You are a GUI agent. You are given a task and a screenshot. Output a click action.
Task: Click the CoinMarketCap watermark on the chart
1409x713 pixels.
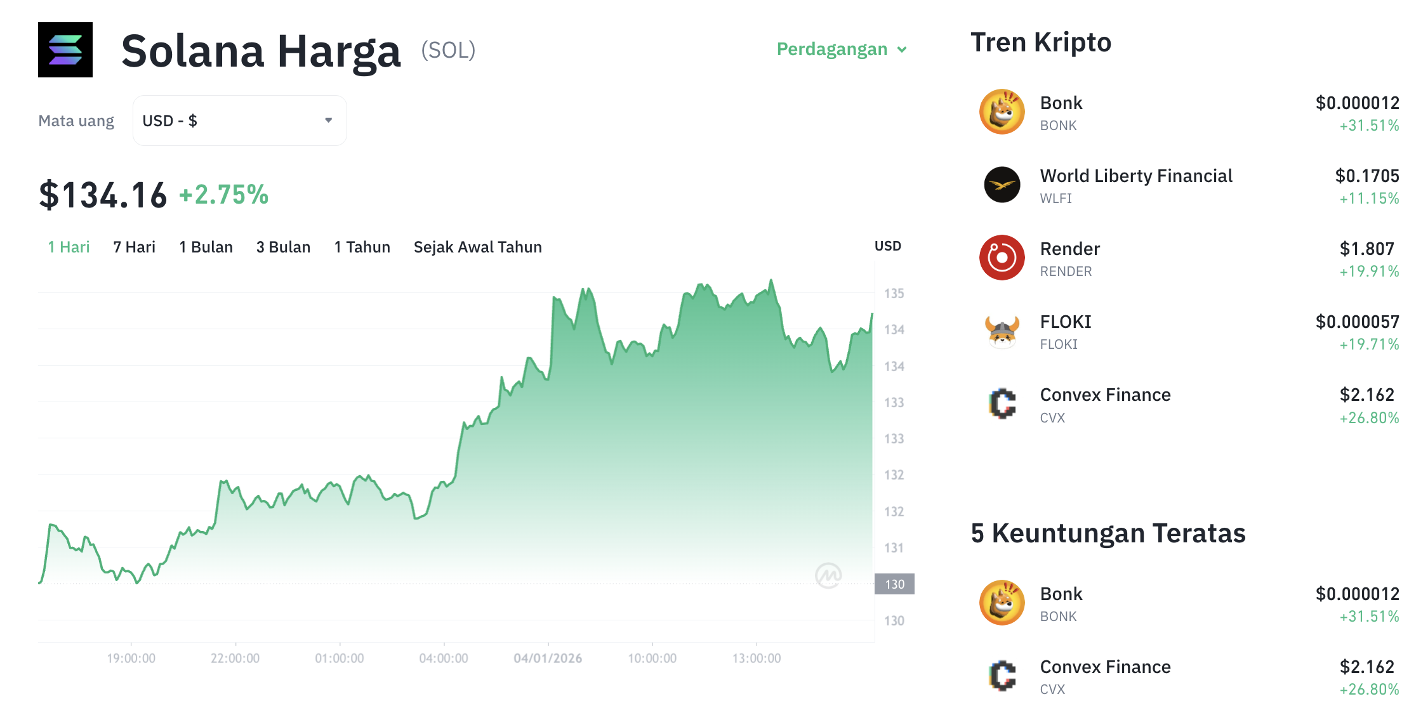pos(830,574)
